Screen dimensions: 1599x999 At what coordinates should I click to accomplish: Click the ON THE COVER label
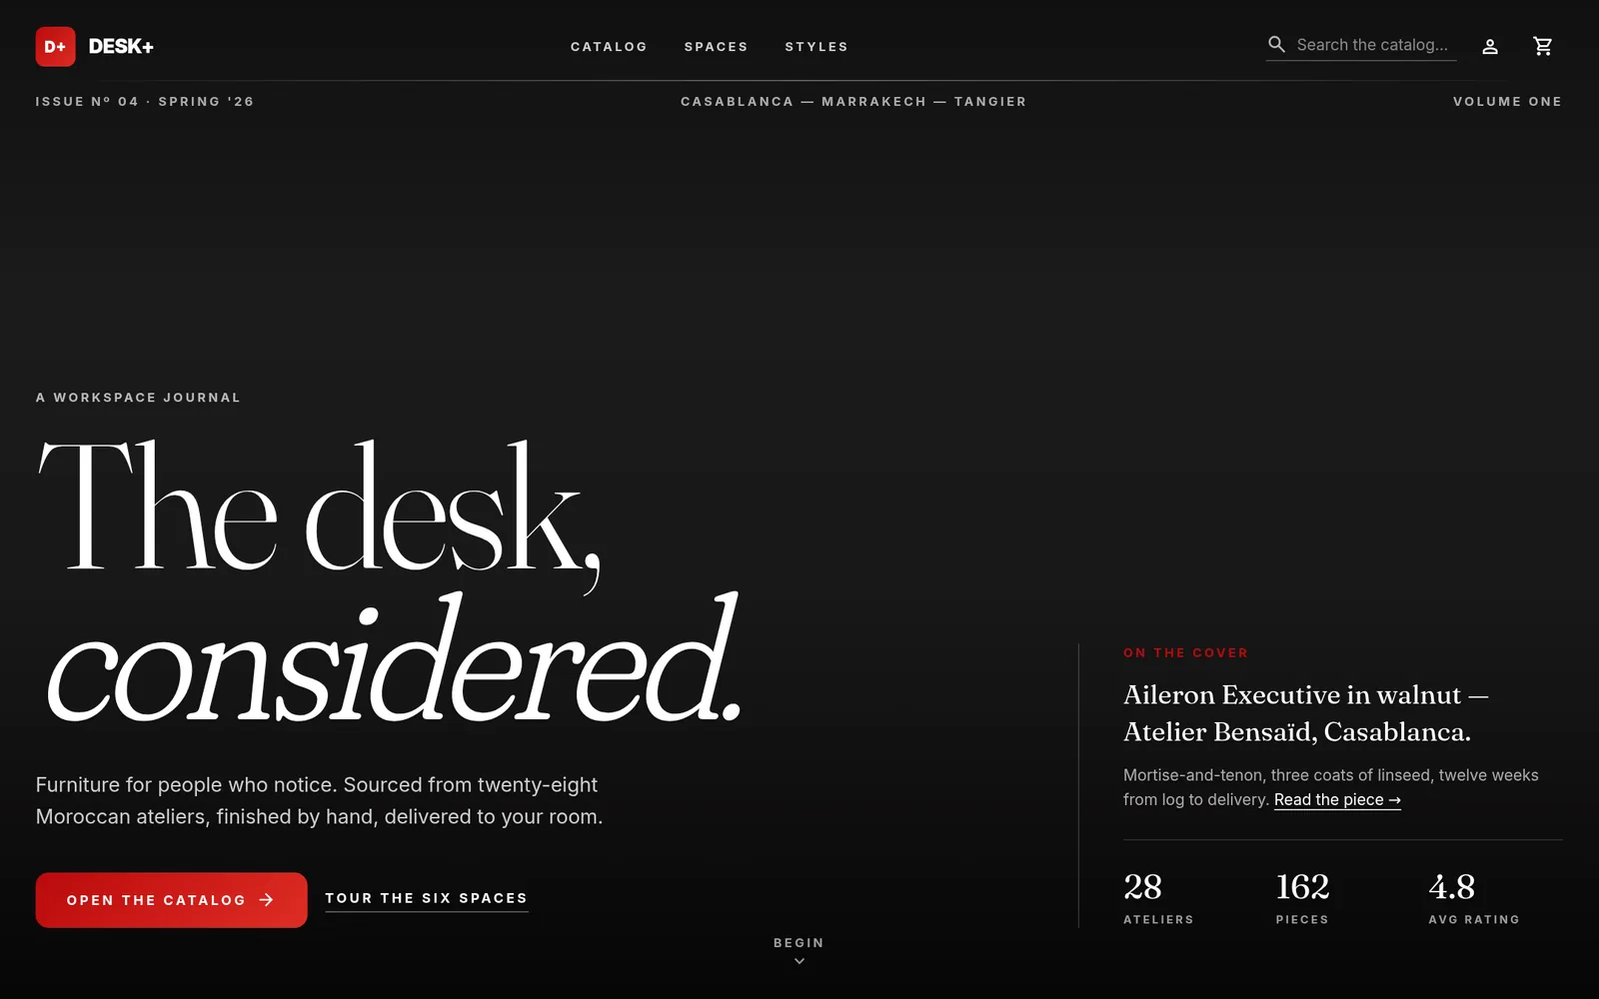tap(1185, 652)
